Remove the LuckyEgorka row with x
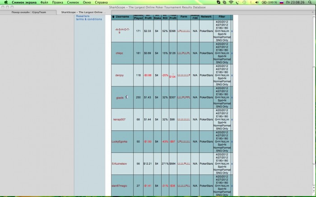This screenshot has height=197, width=316. coord(232,142)
